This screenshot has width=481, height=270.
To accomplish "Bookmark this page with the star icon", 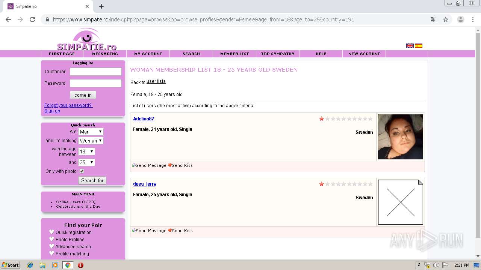I will [x=446, y=19].
